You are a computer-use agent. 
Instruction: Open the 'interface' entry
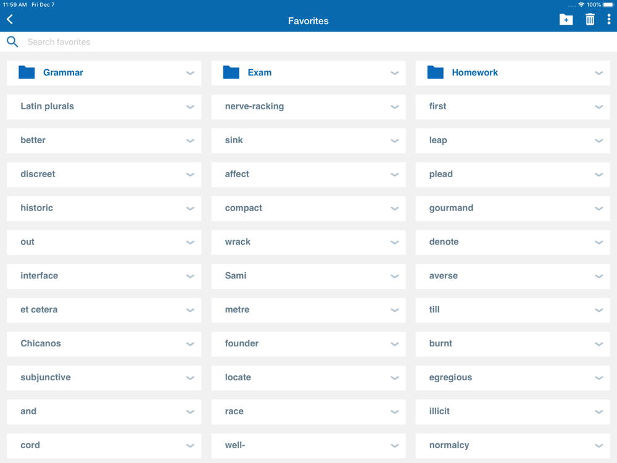[x=39, y=275]
